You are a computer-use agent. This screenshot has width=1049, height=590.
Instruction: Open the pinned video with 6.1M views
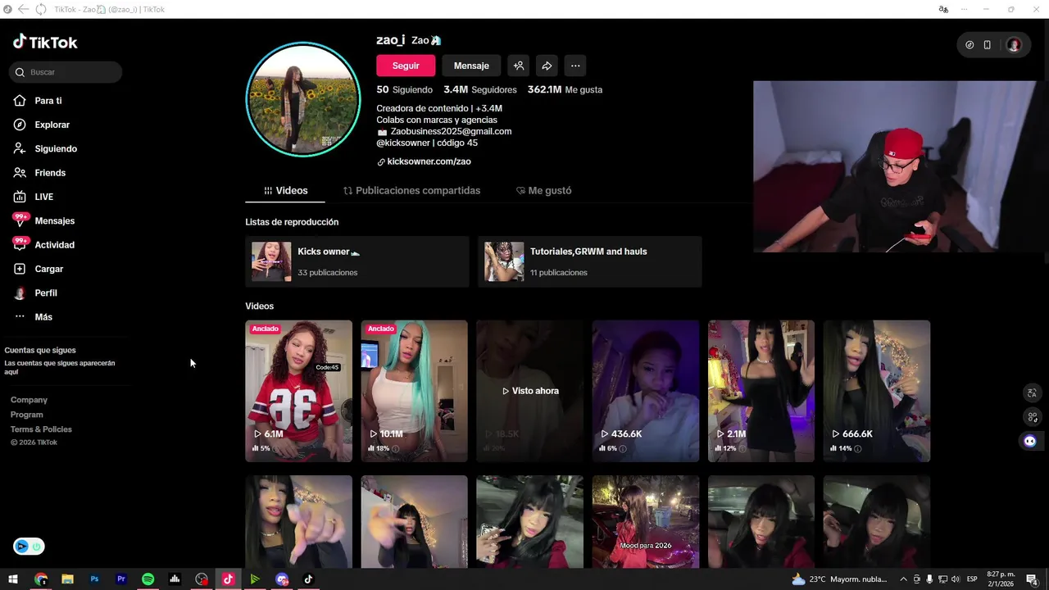tap(298, 391)
